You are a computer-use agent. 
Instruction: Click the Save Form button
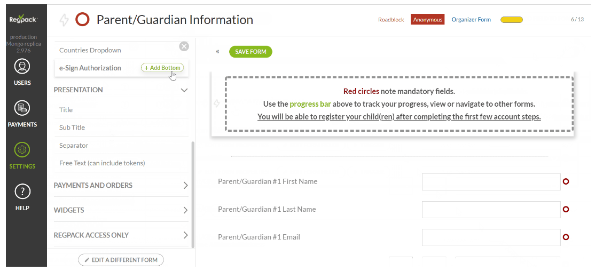pyautogui.click(x=250, y=52)
